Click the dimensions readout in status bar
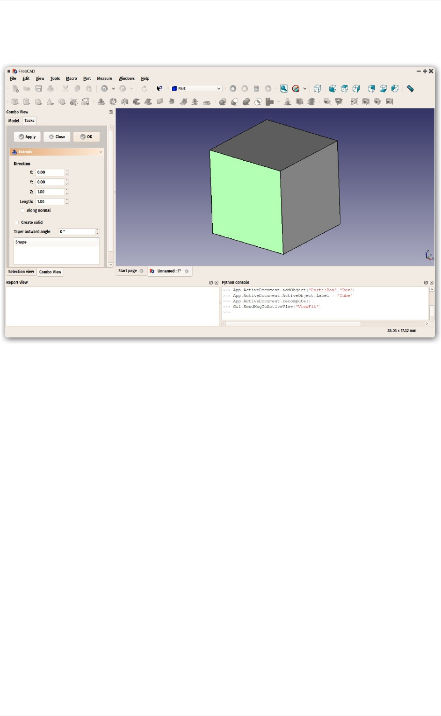Viewport: 441px width, 716px height. click(x=402, y=330)
